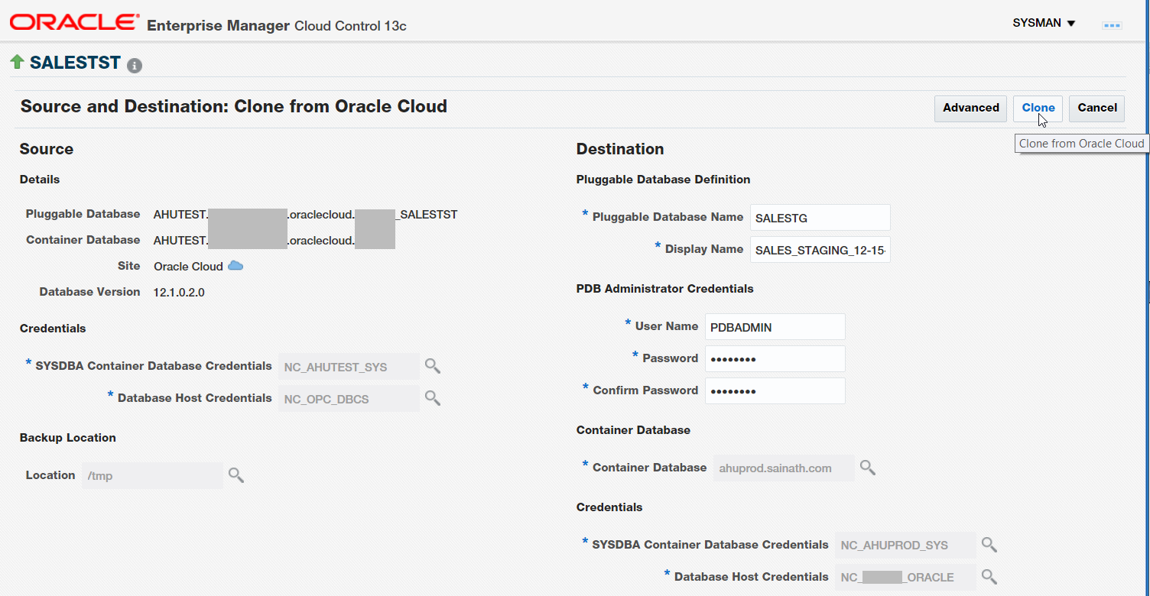
Task: Click PDB Administrator Credentials heading
Action: [665, 289]
